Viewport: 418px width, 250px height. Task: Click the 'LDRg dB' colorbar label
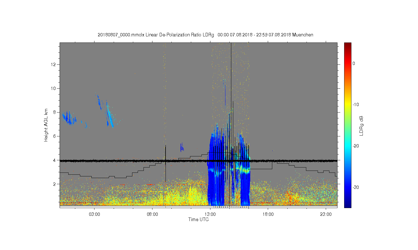pyautogui.click(x=361, y=126)
